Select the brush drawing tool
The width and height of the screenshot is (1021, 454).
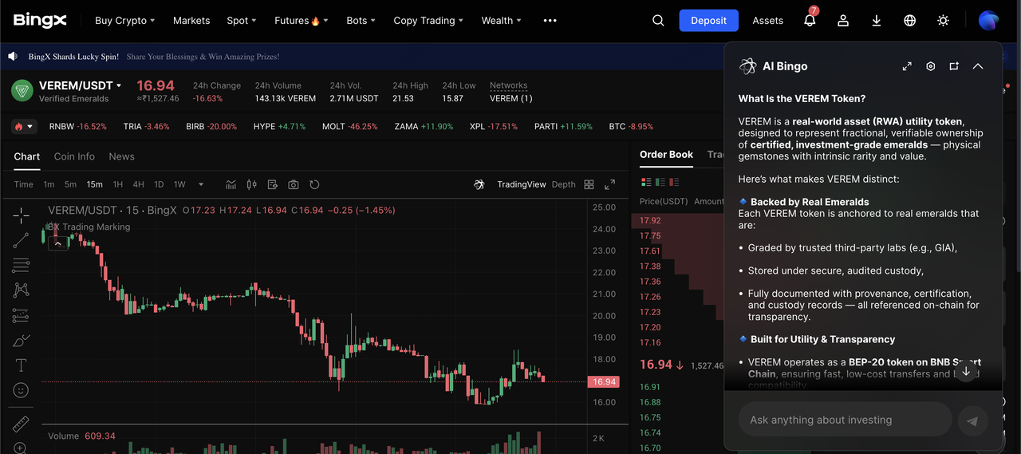click(21, 341)
